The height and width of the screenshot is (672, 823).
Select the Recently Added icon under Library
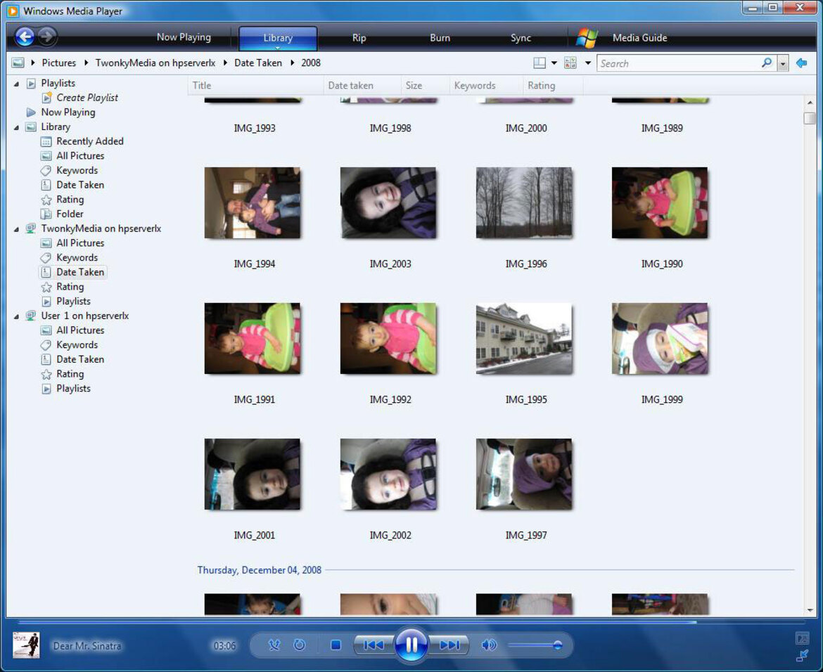pos(46,141)
